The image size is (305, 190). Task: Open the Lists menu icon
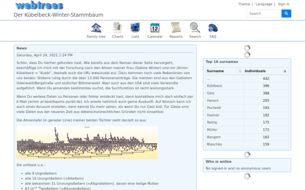coord(135,28)
